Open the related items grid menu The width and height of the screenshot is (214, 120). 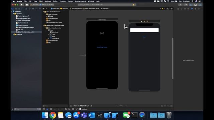coord(43,9)
